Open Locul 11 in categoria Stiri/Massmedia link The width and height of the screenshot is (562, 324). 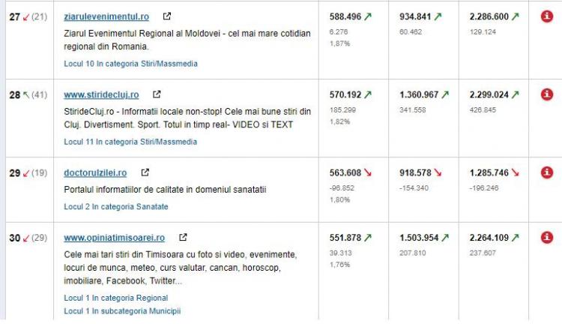coord(130,141)
